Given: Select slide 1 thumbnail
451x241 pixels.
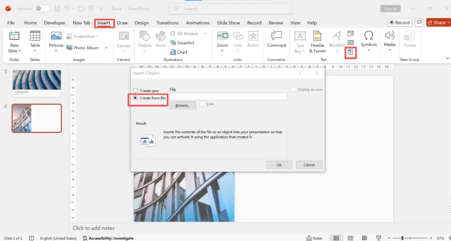Looking at the screenshot, I should click(37, 83).
